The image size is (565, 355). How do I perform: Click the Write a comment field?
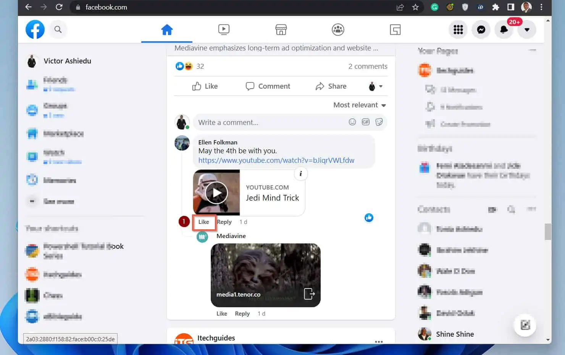(269, 122)
